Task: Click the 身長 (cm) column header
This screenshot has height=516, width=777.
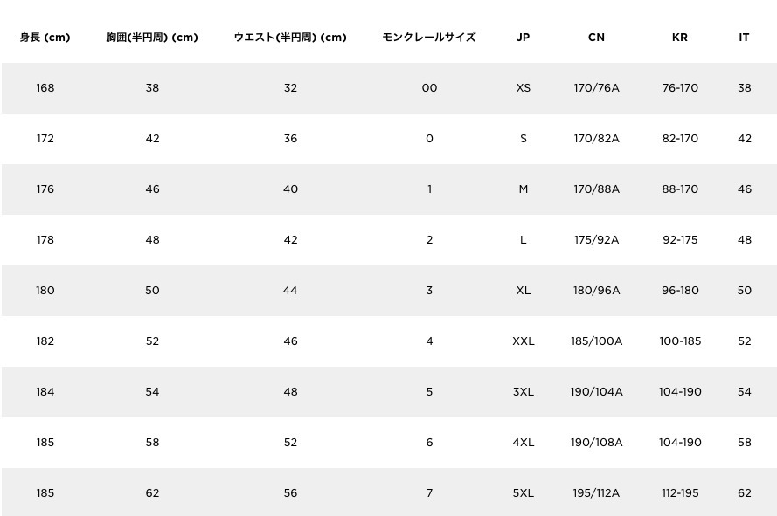Action: click(x=45, y=38)
